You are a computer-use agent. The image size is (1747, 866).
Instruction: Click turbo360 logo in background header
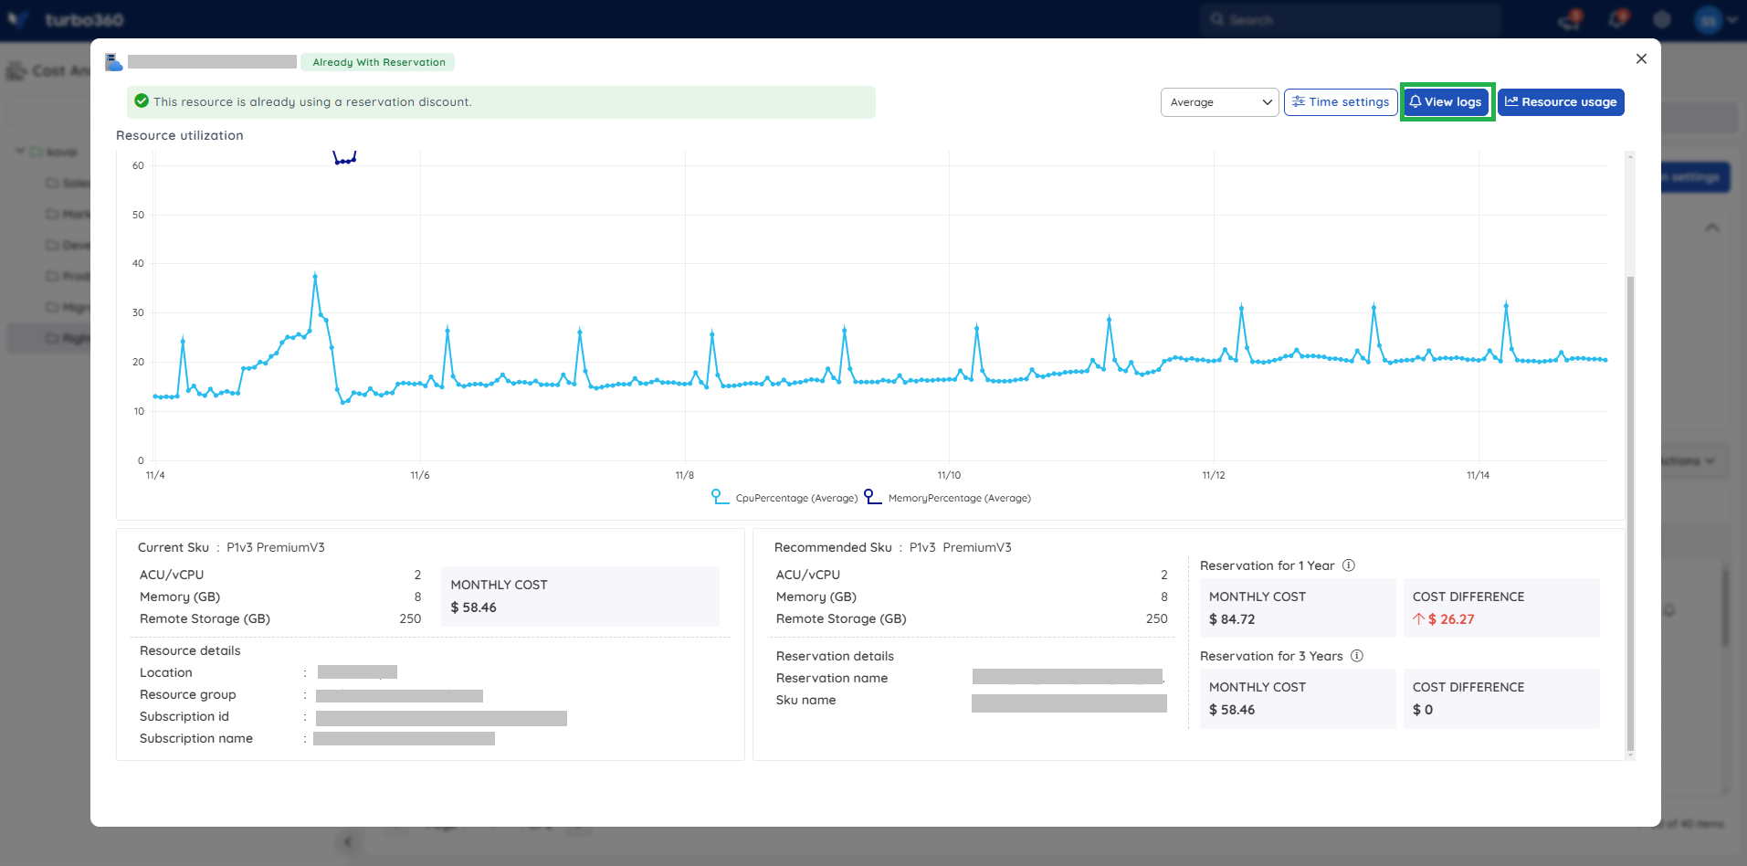(66, 19)
